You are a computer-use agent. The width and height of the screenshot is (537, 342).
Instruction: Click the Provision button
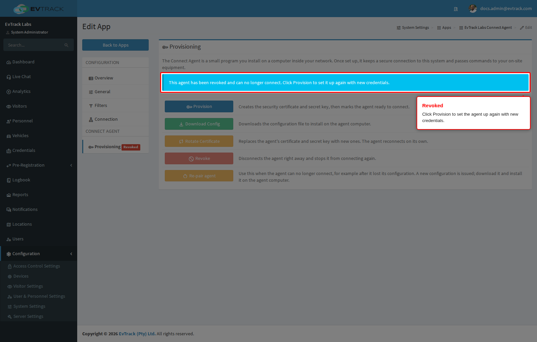click(x=199, y=107)
